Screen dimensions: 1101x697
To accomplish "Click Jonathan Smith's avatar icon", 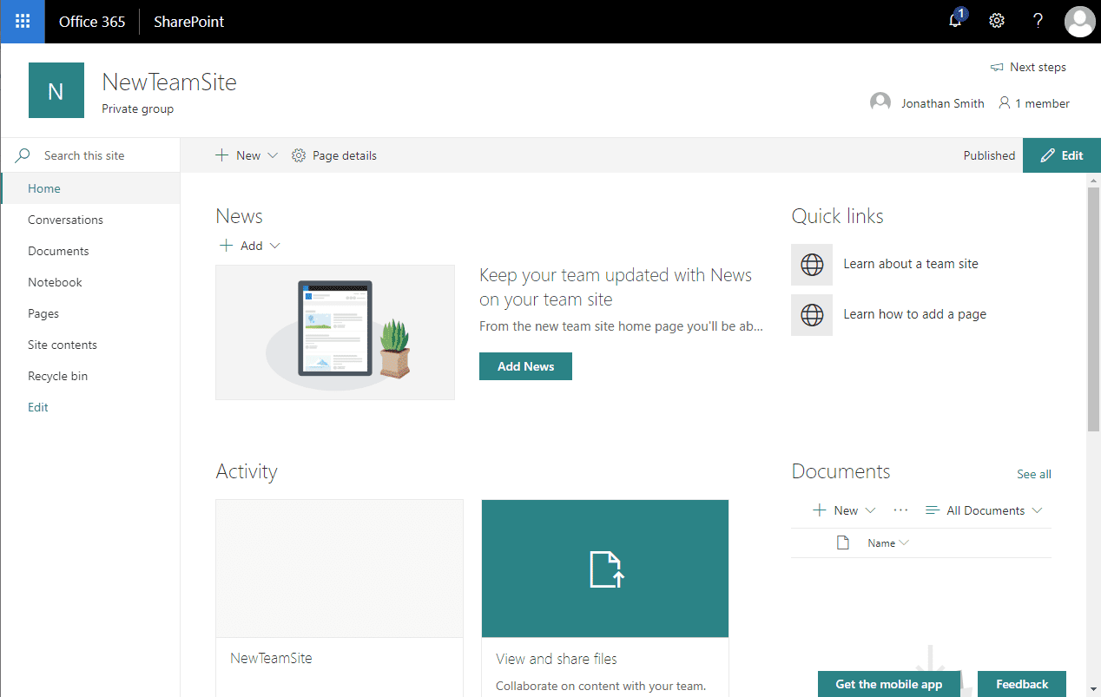I will coord(880,102).
